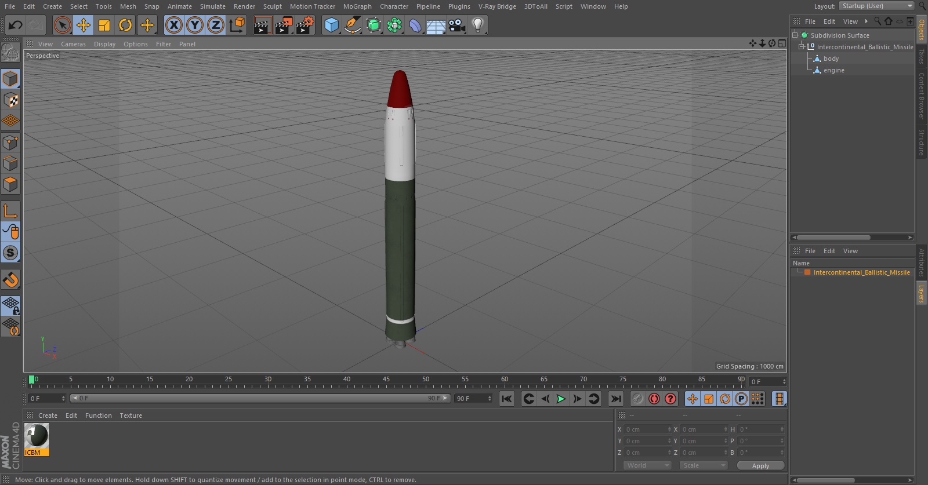Image resolution: width=928 pixels, height=485 pixels.
Task: Toggle position keyframe recording icon
Action: tap(693, 399)
